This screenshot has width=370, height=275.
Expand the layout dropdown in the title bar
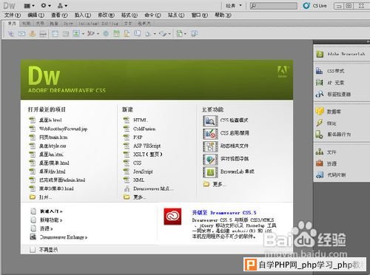pos(30,6)
